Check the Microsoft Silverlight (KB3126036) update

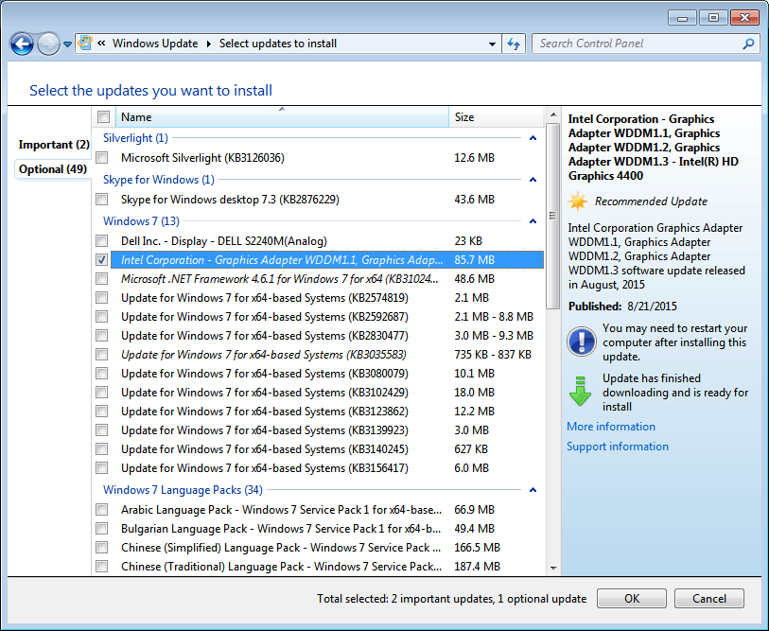point(101,158)
